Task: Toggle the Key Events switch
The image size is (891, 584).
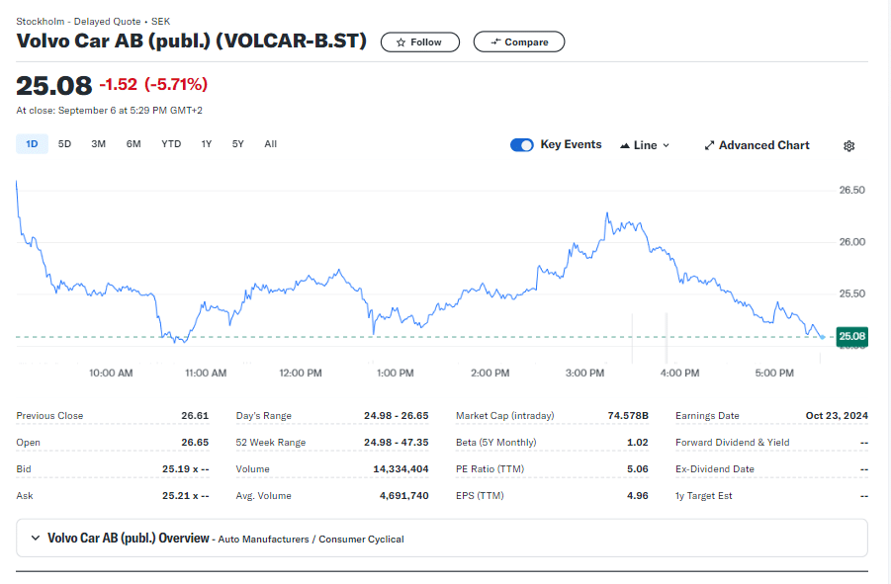Action: pyautogui.click(x=521, y=145)
